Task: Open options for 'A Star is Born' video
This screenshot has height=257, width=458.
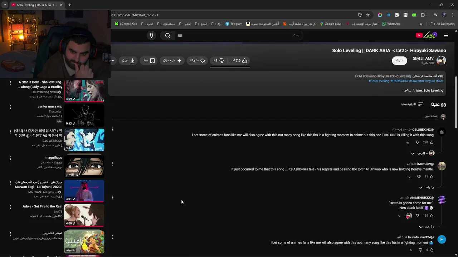Action: 10,82
